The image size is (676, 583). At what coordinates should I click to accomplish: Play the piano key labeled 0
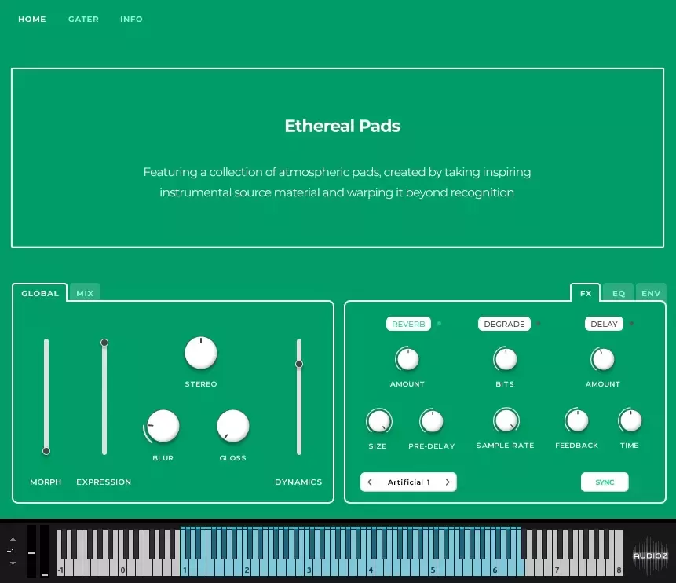122,568
